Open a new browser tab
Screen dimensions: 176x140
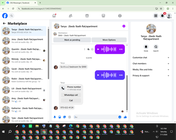40,3
